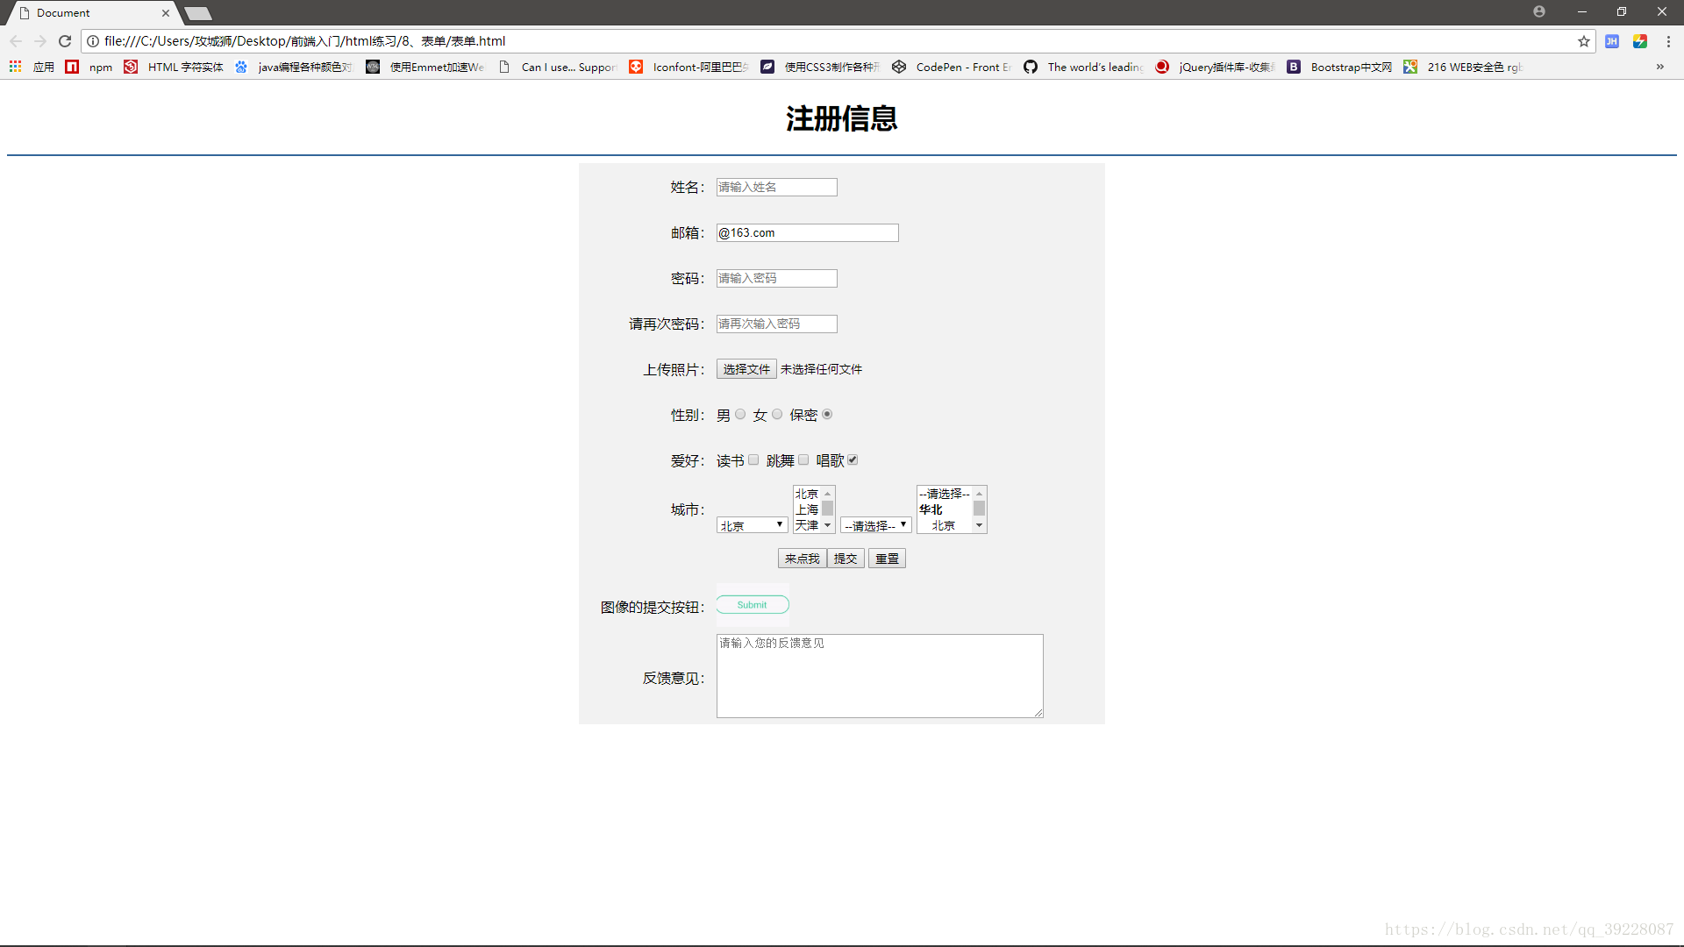Select the Document tab
Image resolution: width=1684 pixels, height=947 pixels.
91,13
